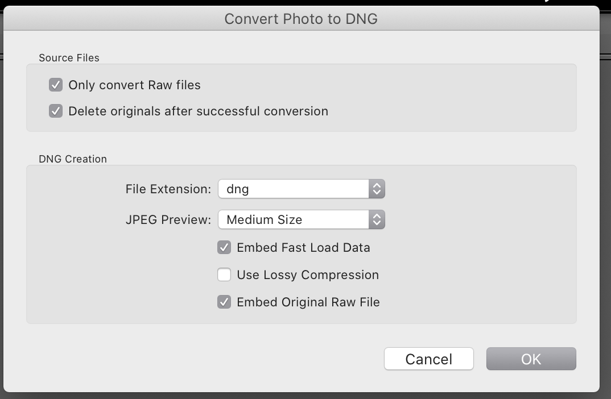Image resolution: width=611 pixels, height=399 pixels.
Task: Click the "Delete originals after successful conversion" text
Action: coord(198,111)
